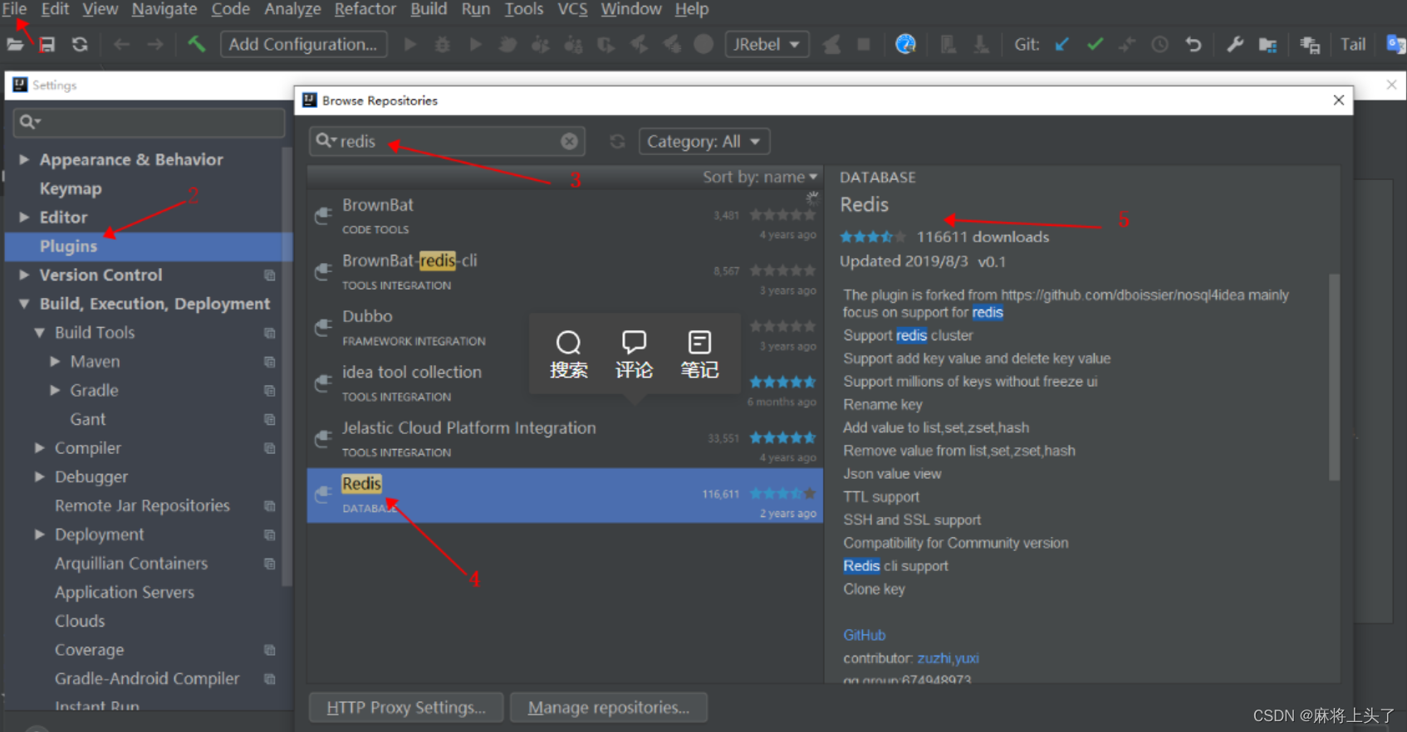Image resolution: width=1407 pixels, height=732 pixels.
Task: Expand the Debugger node
Action: click(x=39, y=477)
